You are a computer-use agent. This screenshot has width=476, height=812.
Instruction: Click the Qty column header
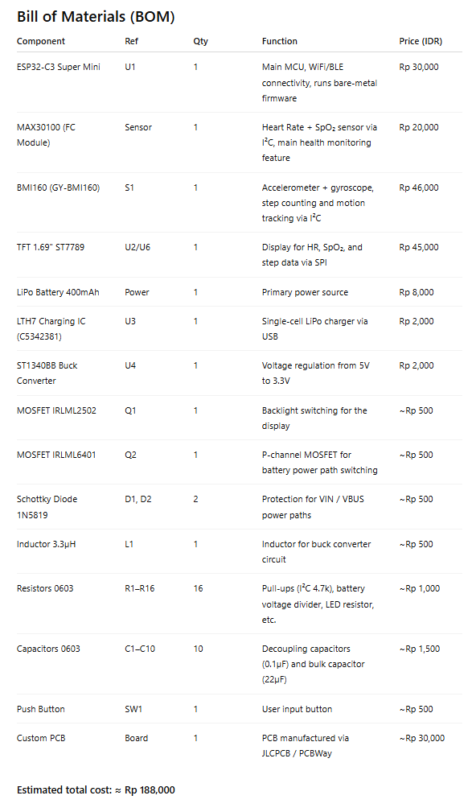point(200,41)
